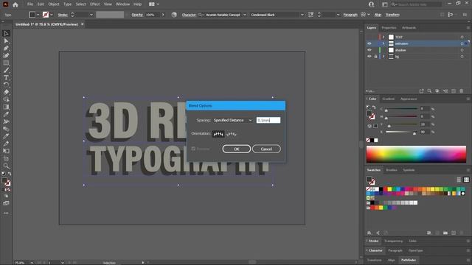Viewport: 472px width, 265px height.
Task: Open fill color dropdown in control bar
Action: pos(38,15)
